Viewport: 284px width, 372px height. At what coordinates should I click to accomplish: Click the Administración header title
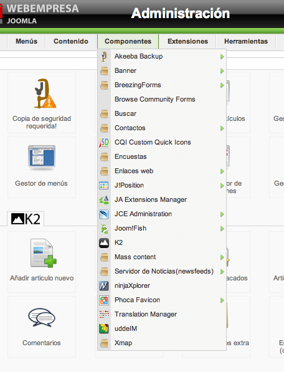(181, 13)
